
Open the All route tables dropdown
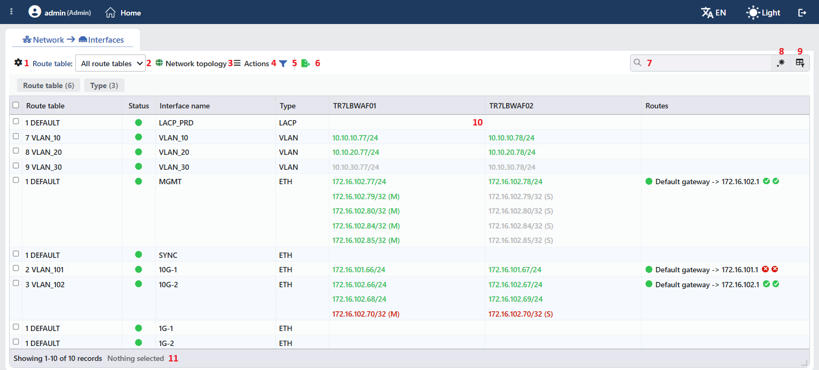(x=111, y=63)
